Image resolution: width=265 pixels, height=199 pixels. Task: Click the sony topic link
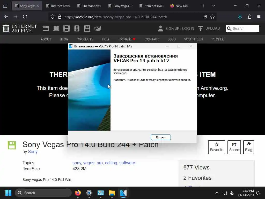(x=77, y=163)
